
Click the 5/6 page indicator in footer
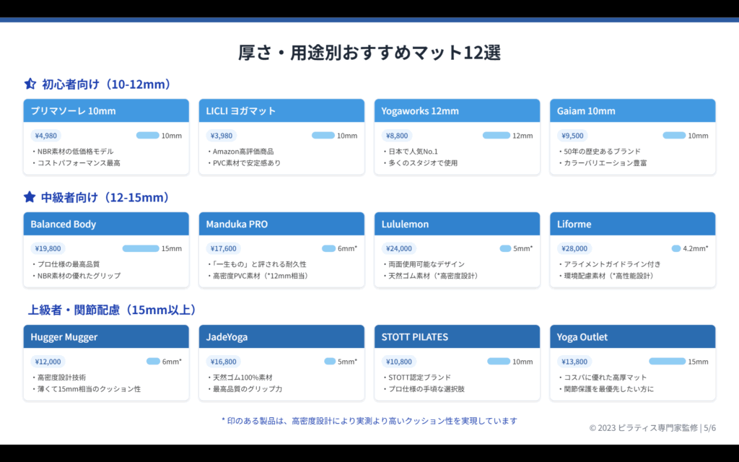click(x=709, y=428)
